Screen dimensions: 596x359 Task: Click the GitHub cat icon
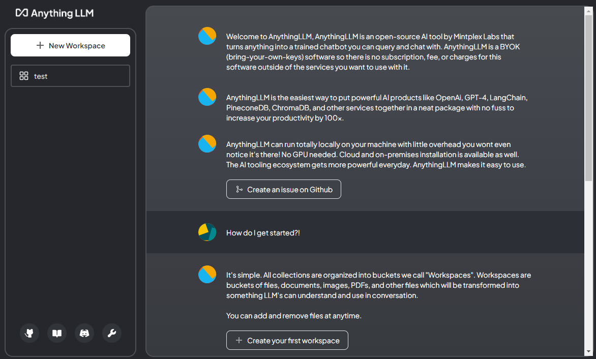pos(29,333)
